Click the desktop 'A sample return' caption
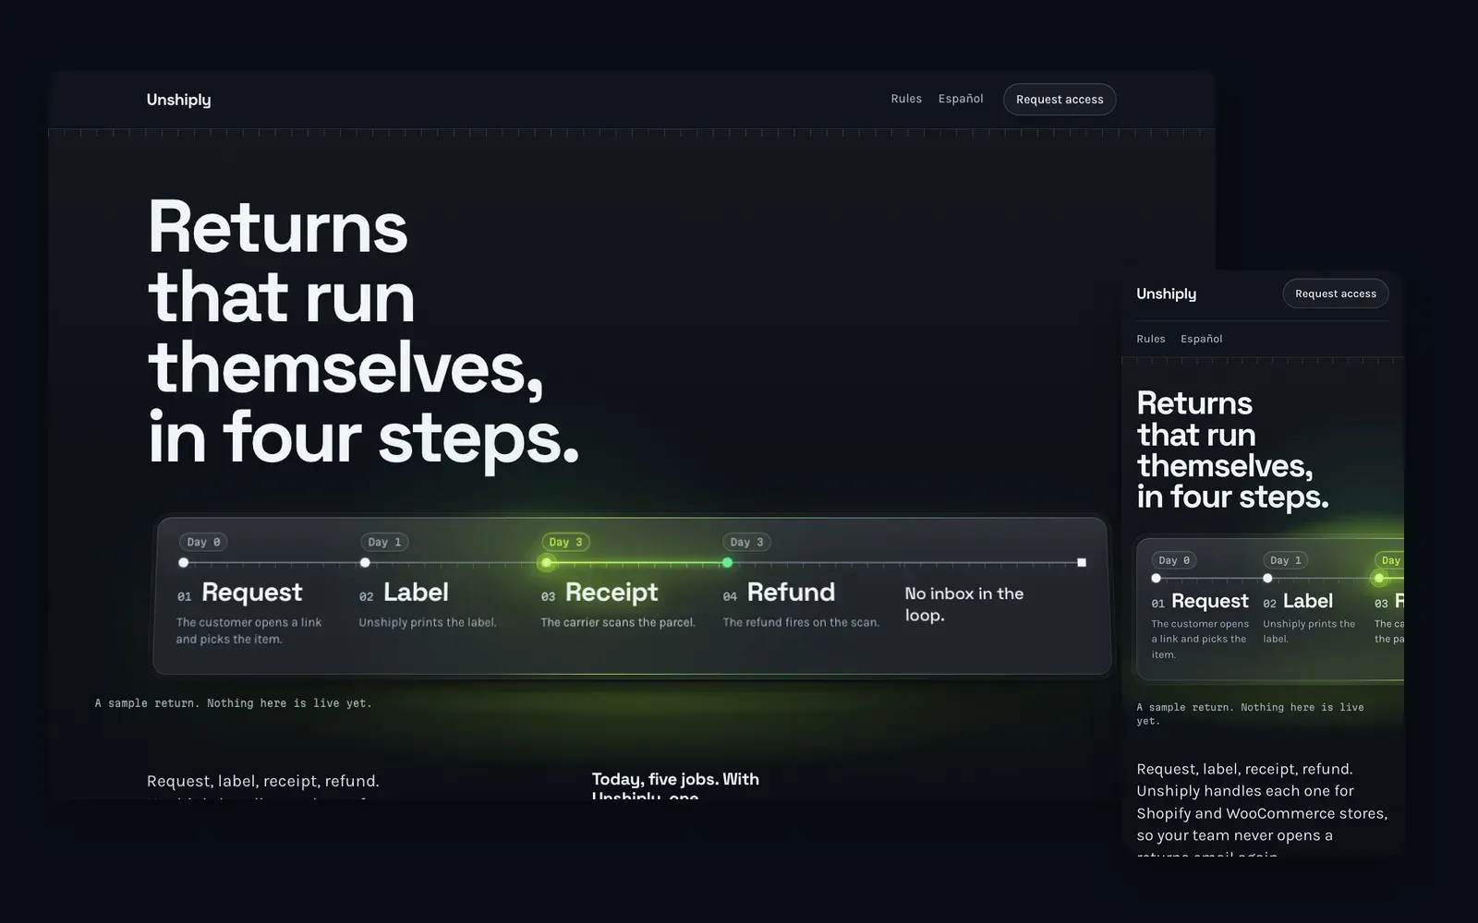 tap(233, 703)
